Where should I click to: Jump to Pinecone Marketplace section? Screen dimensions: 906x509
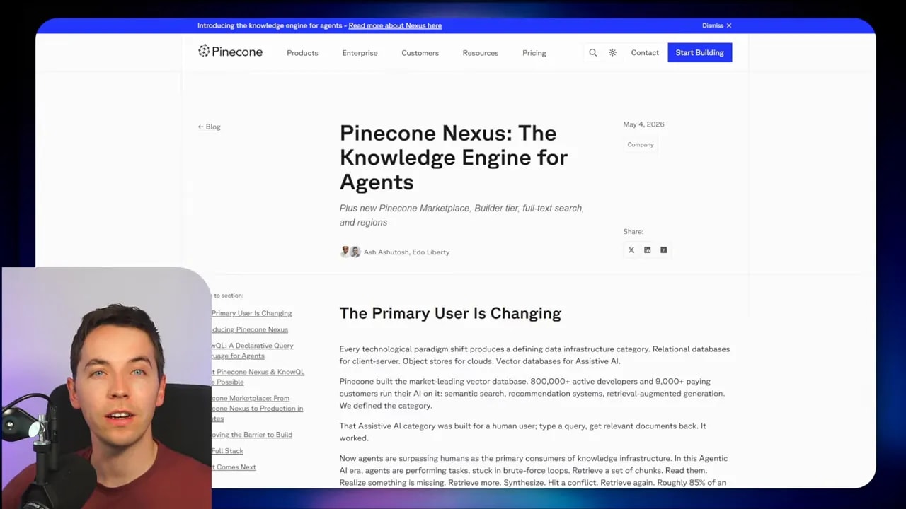point(257,409)
